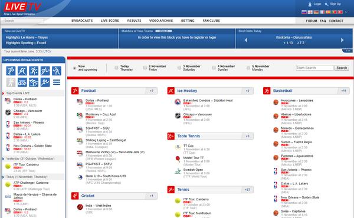Expand Basketball with the +11 button
This screenshot has width=354, height=218.
343,91
